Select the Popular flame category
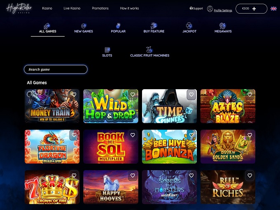The height and width of the screenshot is (210, 280). (x=118, y=26)
